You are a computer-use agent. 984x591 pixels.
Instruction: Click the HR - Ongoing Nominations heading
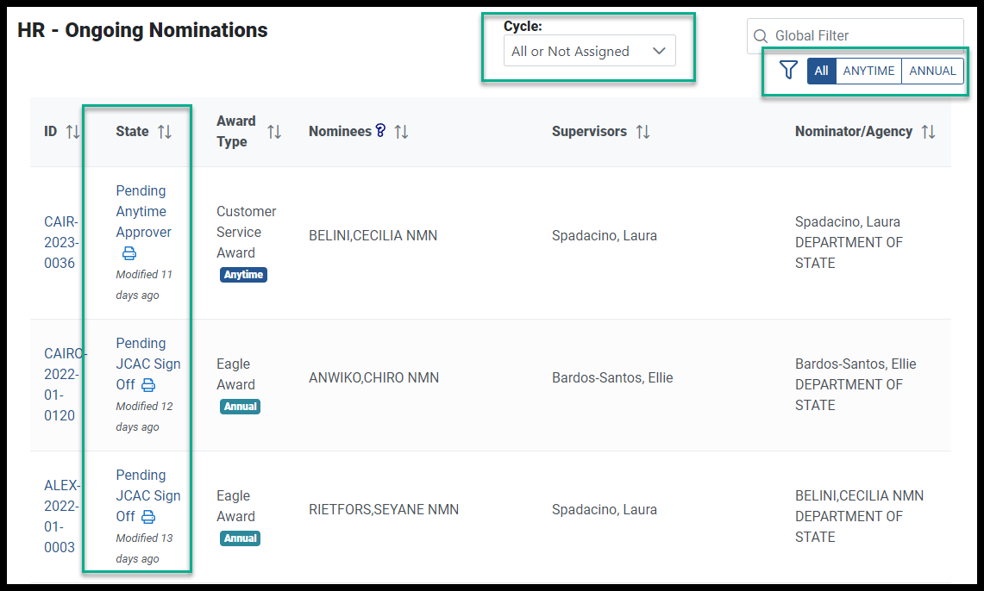pyautogui.click(x=142, y=30)
